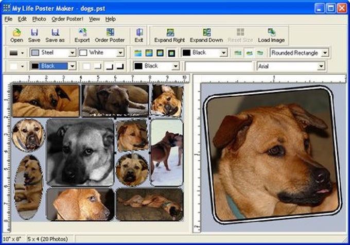
Task: Select the dog with head down photo at poster's upper corner
Action: tap(46, 100)
